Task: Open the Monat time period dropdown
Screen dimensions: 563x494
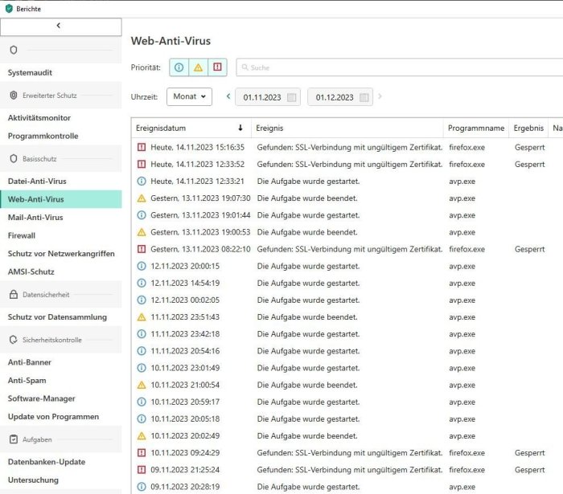Action: click(190, 97)
